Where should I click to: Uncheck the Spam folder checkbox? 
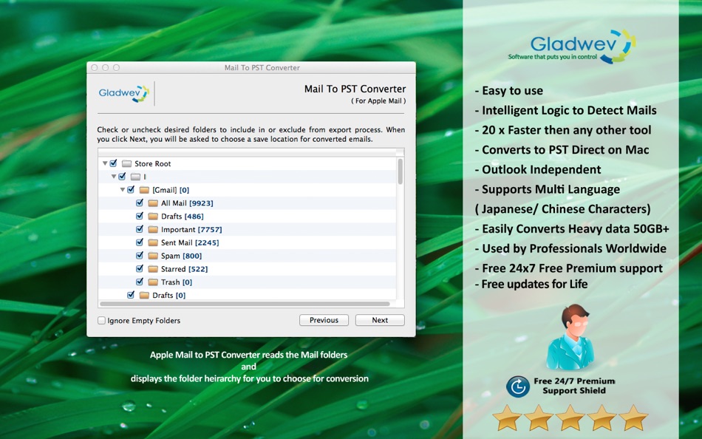click(x=140, y=256)
